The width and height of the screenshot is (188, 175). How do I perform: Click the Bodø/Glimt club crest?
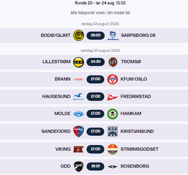78,36
